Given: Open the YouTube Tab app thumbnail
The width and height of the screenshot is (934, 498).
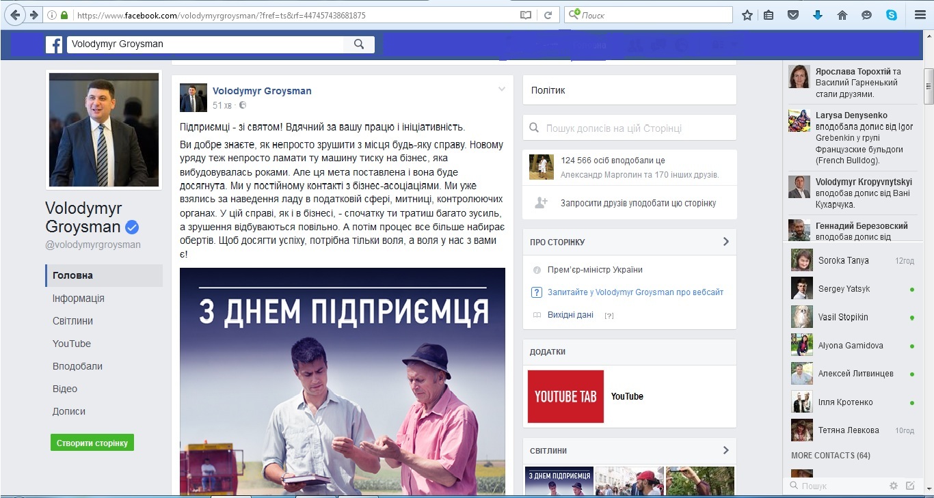Looking at the screenshot, I should click(565, 396).
